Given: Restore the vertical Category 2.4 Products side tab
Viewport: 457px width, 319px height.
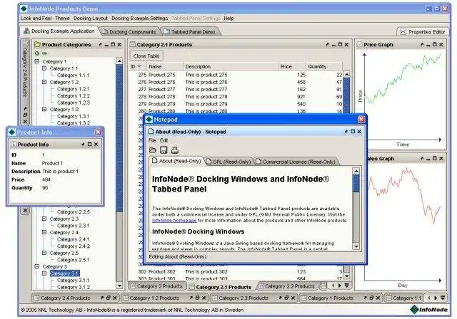Looking at the screenshot, I should (x=26, y=115).
